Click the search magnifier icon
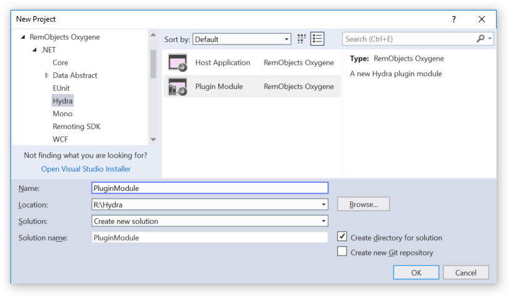This screenshot has width=509, height=296. pos(481,39)
